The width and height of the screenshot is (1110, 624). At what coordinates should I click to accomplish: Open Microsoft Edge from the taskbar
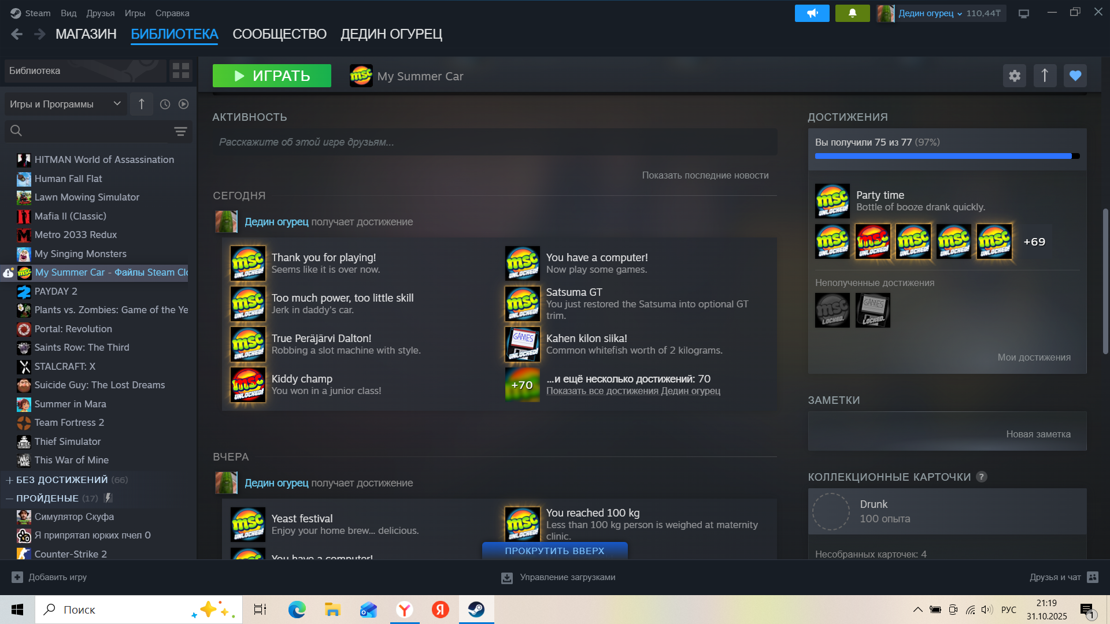297,610
